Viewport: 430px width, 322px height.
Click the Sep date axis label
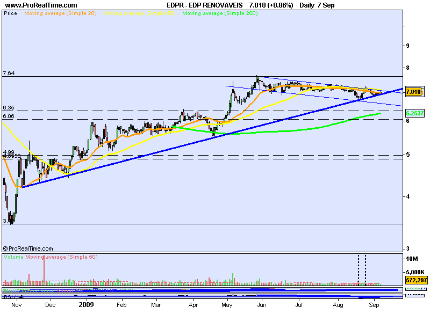coord(374,305)
